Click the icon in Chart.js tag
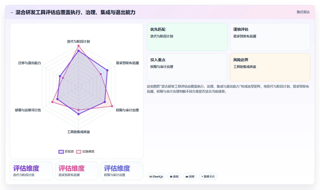 pos(151,177)
